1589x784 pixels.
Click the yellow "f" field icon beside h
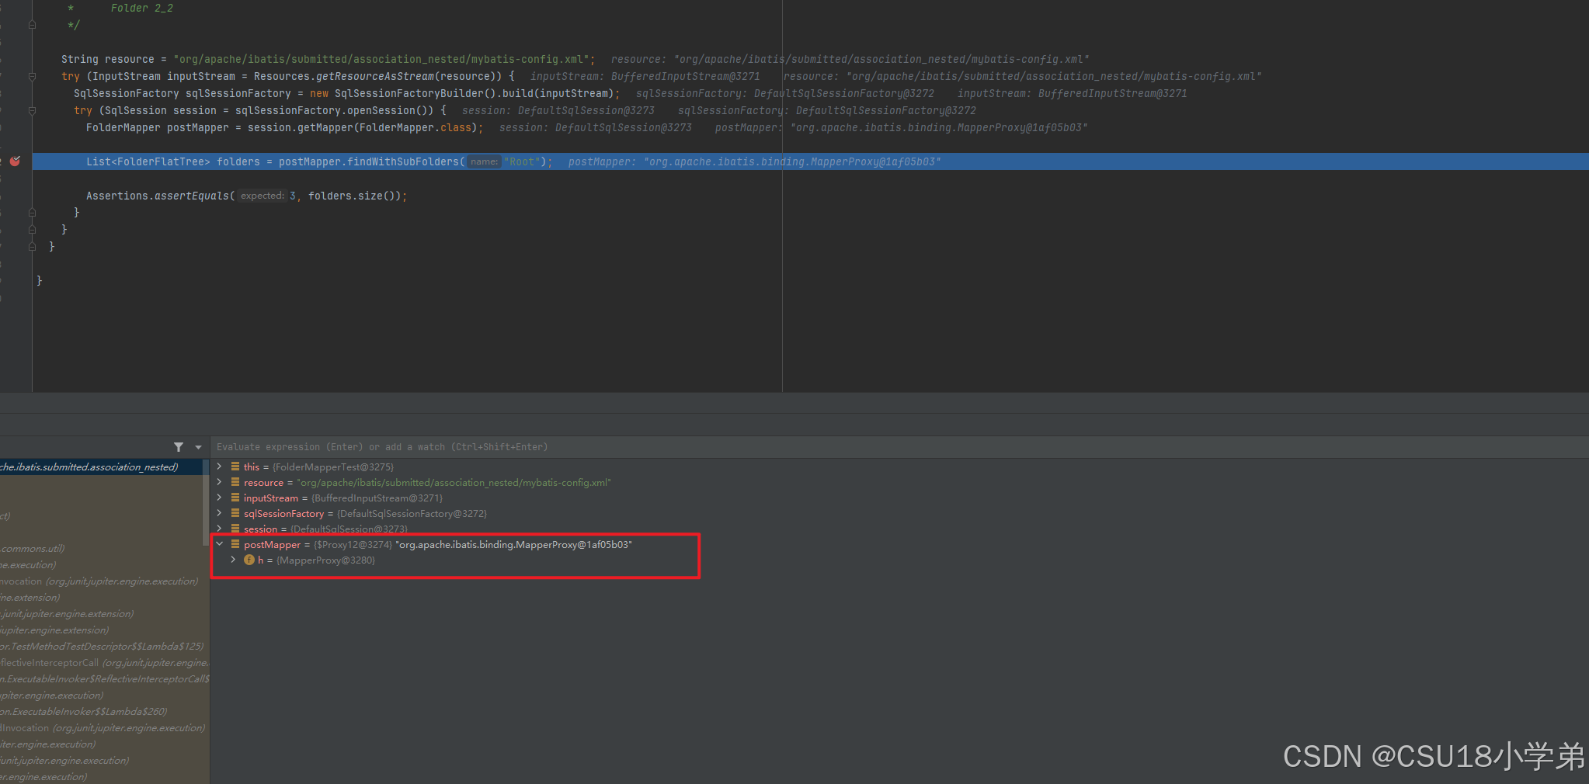coord(249,560)
